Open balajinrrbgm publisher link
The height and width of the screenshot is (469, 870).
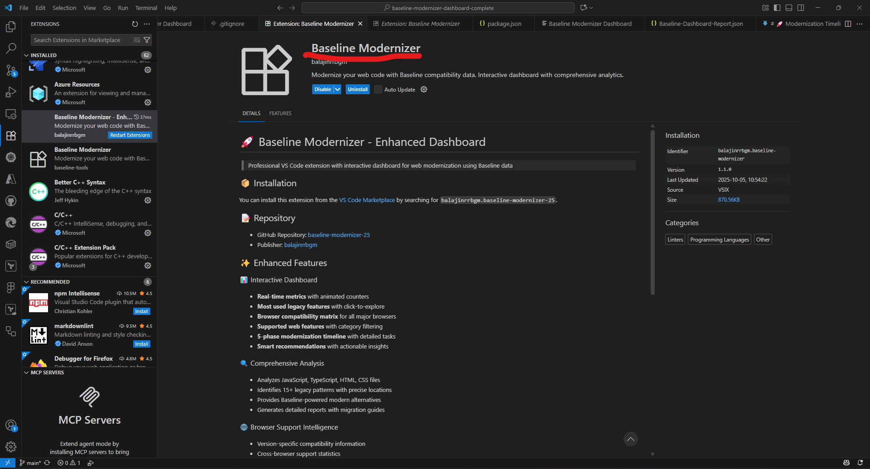[x=300, y=245]
